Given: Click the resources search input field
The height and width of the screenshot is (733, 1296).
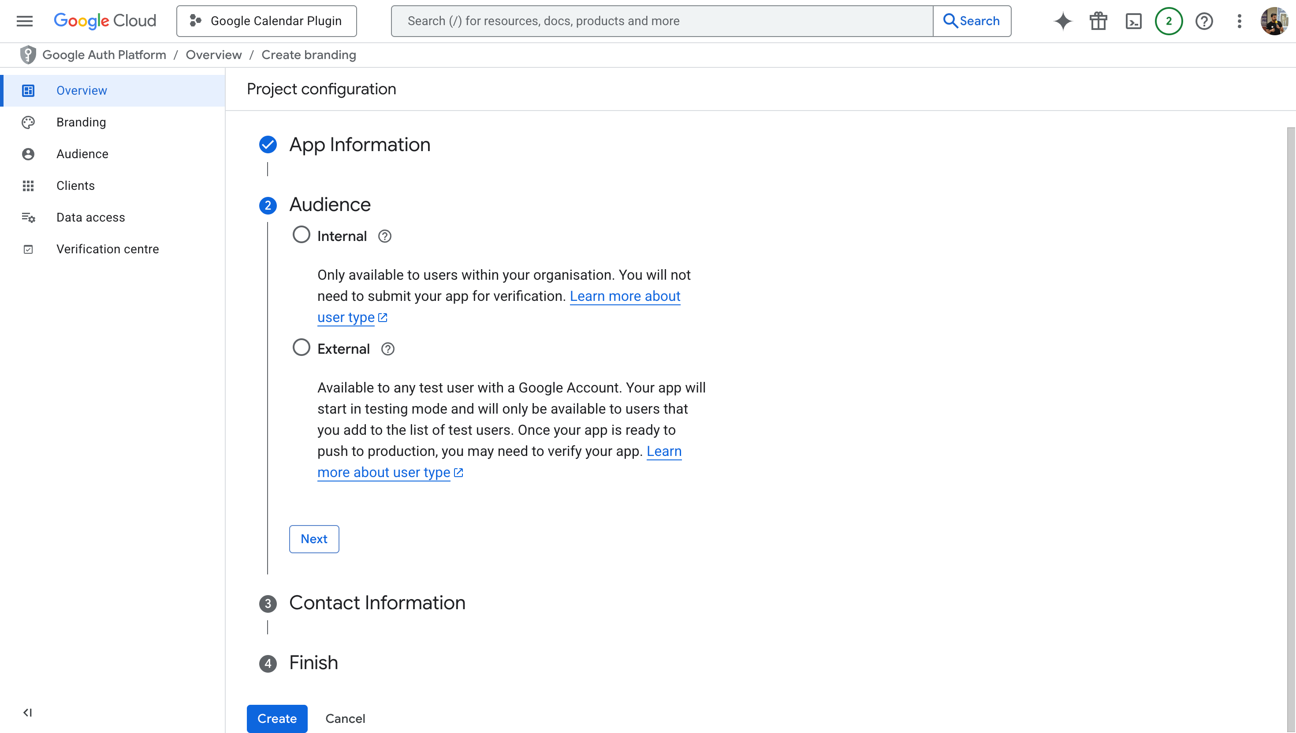Looking at the screenshot, I should 661,21.
